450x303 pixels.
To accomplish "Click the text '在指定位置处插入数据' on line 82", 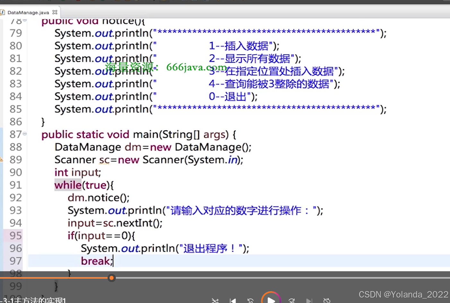I will 280,71.
